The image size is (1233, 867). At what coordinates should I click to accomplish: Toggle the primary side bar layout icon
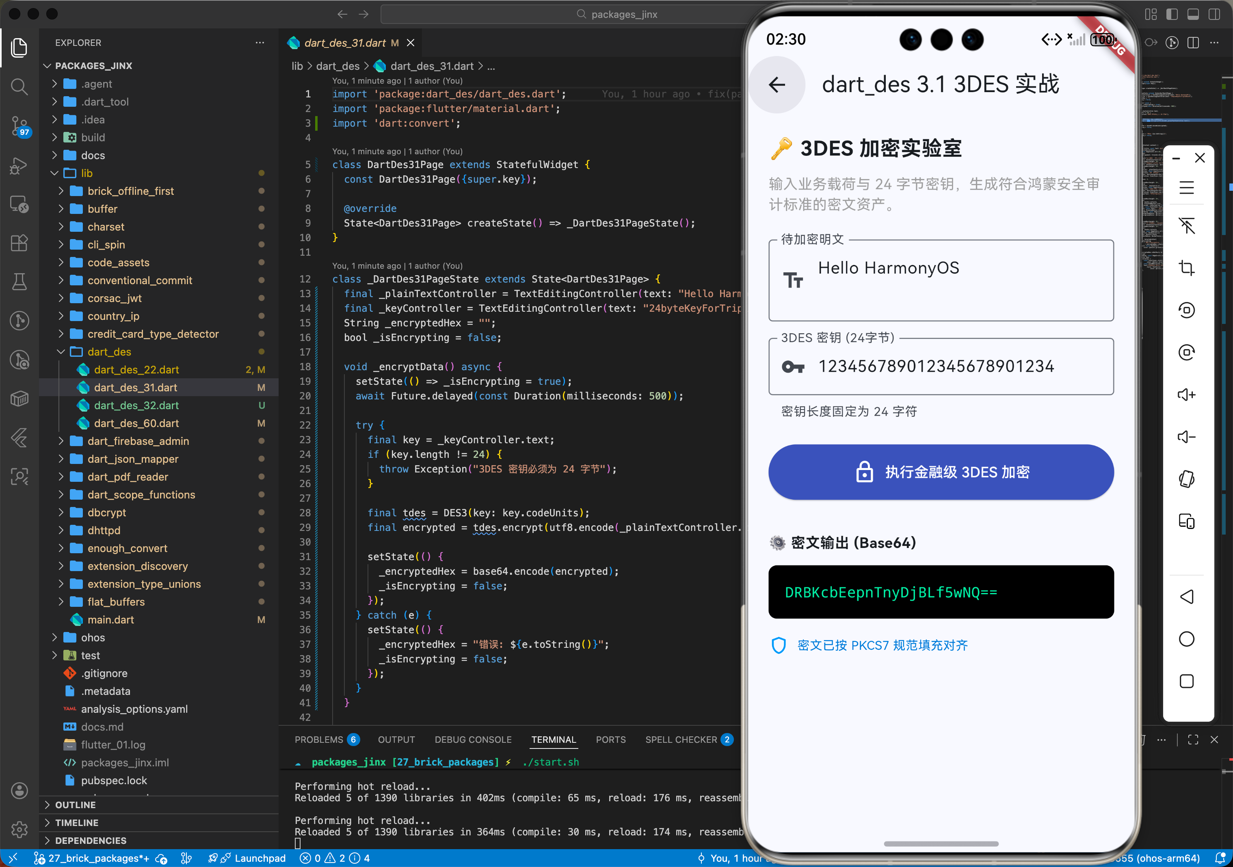[x=1172, y=15]
